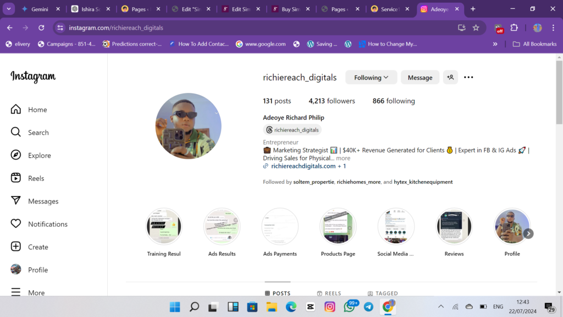Click the Create plus icon
Screen dimensions: 563x317
(16, 247)
